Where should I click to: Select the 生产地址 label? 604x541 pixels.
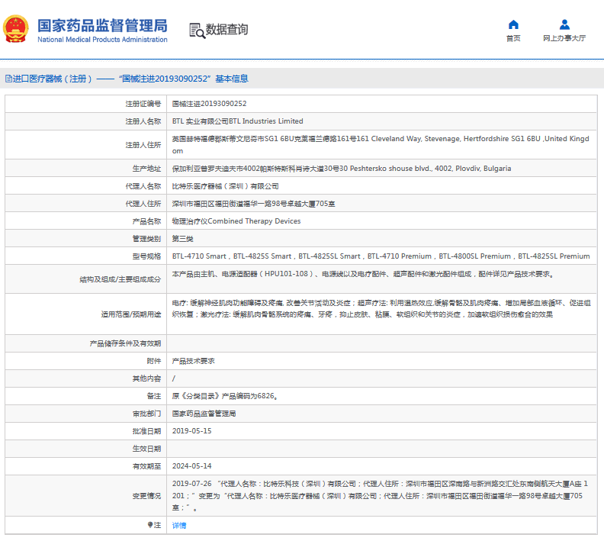pos(146,169)
